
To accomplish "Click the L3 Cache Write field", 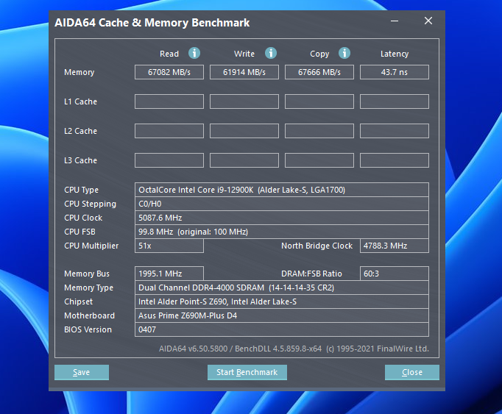I will coord(244,160).
